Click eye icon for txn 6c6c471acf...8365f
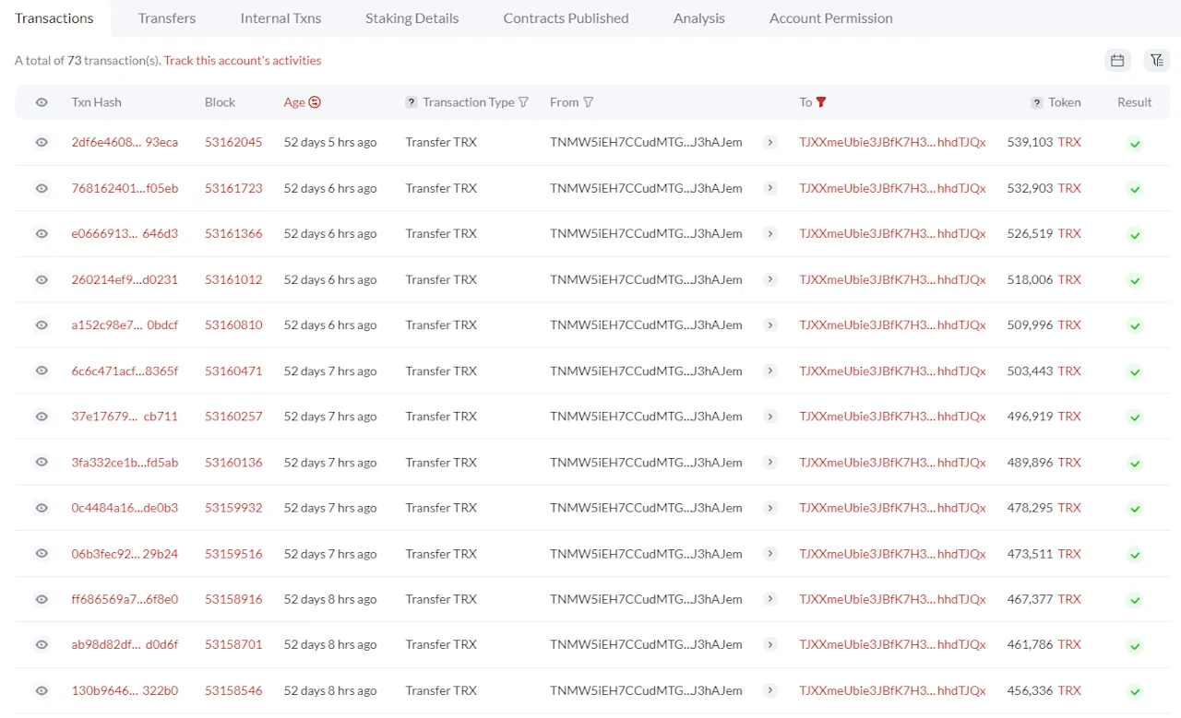This screenshot has width=1181, height=718. tap(42, 371)
